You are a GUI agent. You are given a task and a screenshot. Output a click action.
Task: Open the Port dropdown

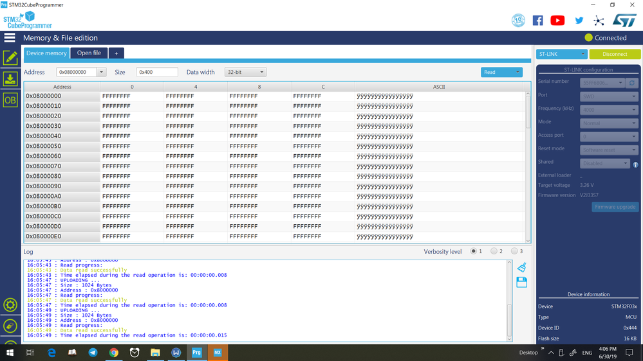[x=609, y=96]
